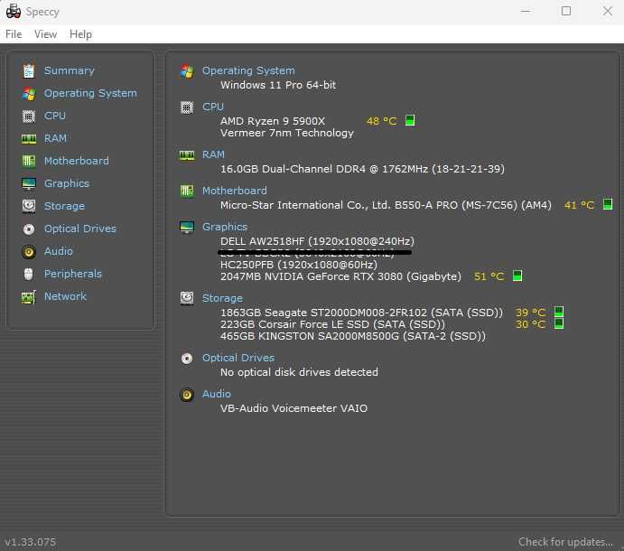This screenshot has height=551, width=624.
Task: Open the Audio heading link in main panel
Action: click(x=216, y=394)
